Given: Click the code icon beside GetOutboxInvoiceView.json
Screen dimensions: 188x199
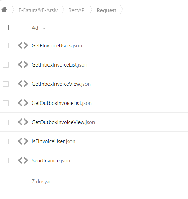Looking at the screenshot, I should click(23, 122).
